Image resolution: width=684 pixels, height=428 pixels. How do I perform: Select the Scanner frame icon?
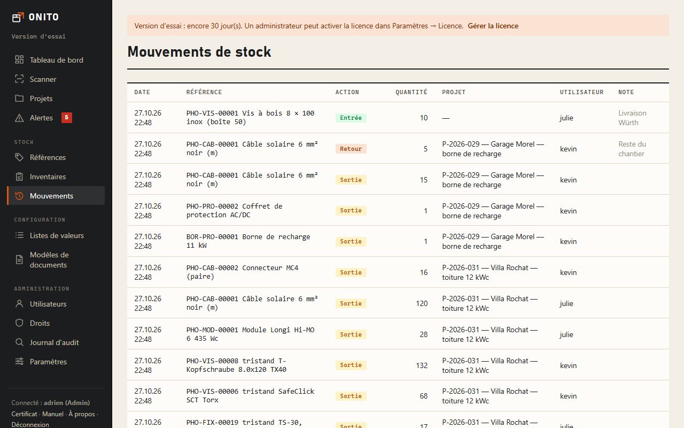pyautogui.click(x=19, y=79)
